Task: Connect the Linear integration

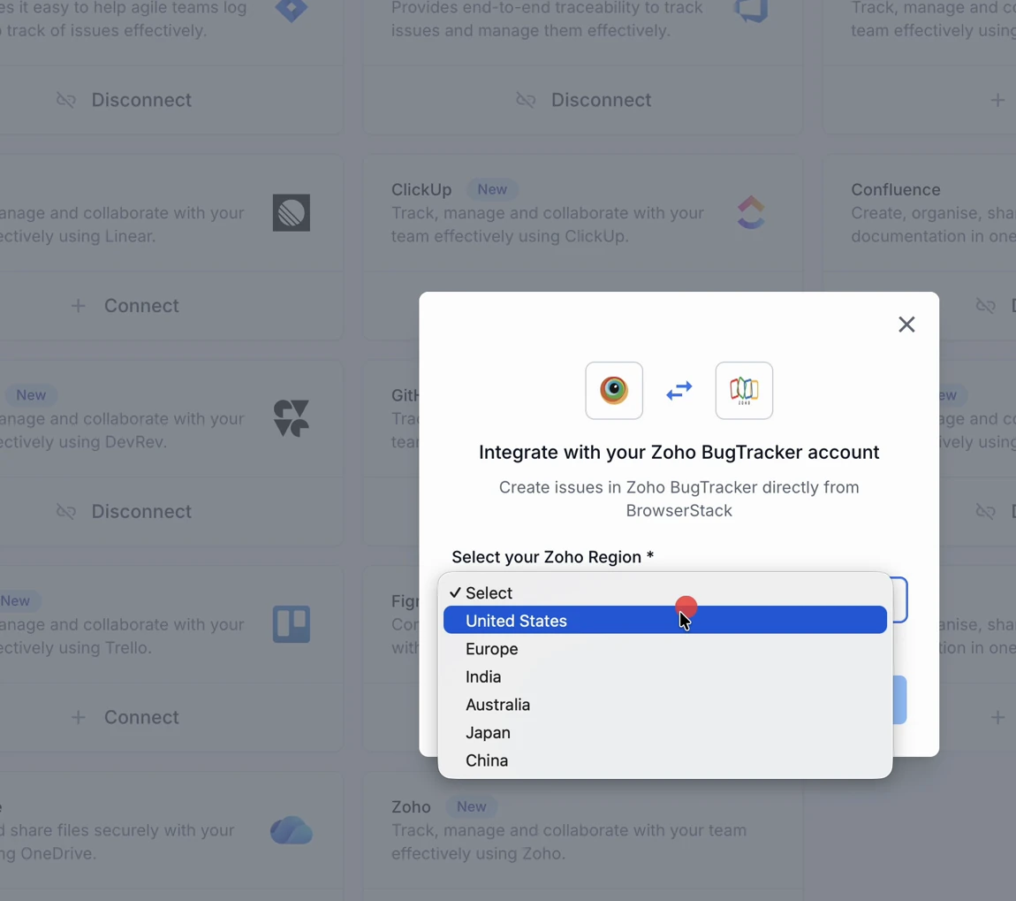Action: click(125, 306)
